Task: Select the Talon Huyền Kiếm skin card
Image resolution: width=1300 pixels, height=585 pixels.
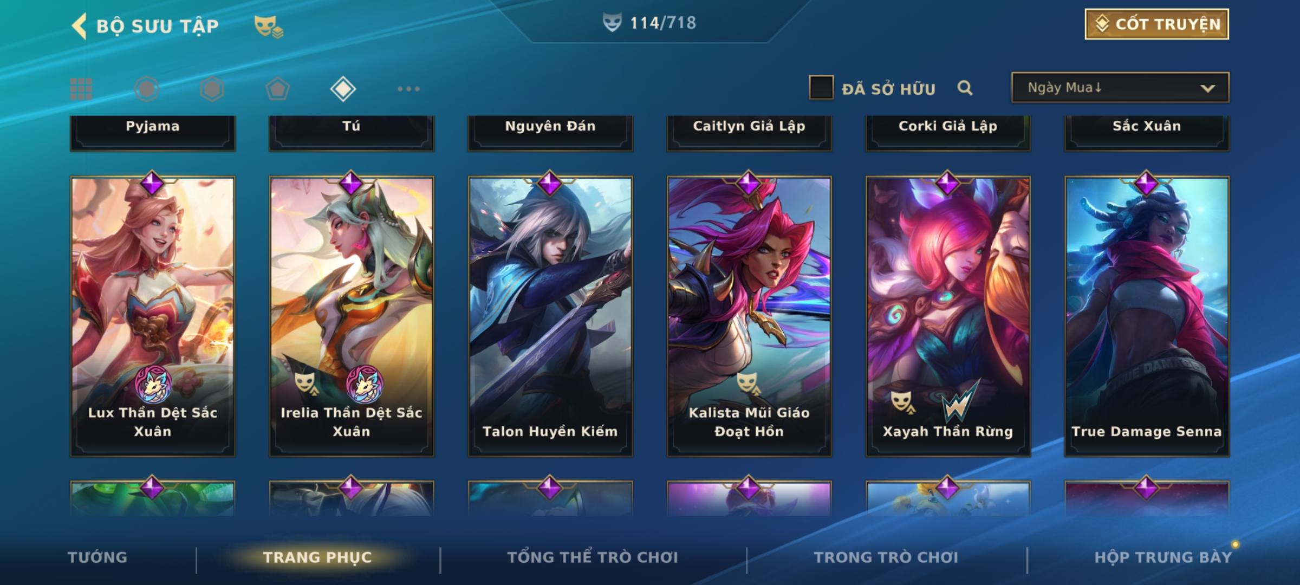Action: 550,316
